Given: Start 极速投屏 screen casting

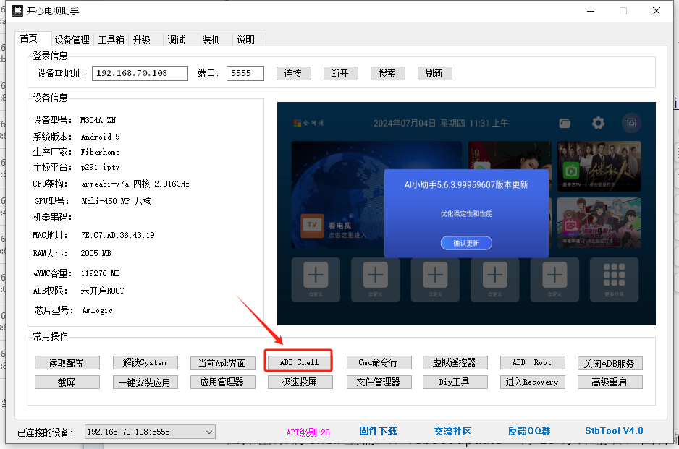Looking at the screenshot, I should click(x=300, y=382).
